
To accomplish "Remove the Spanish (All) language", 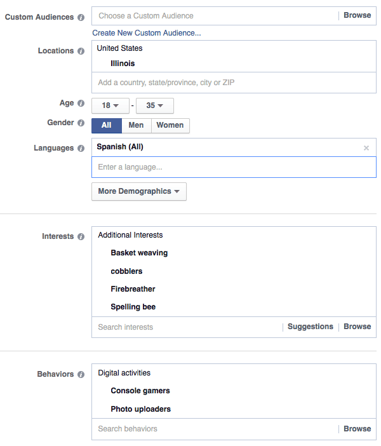I will click(366, 148).
